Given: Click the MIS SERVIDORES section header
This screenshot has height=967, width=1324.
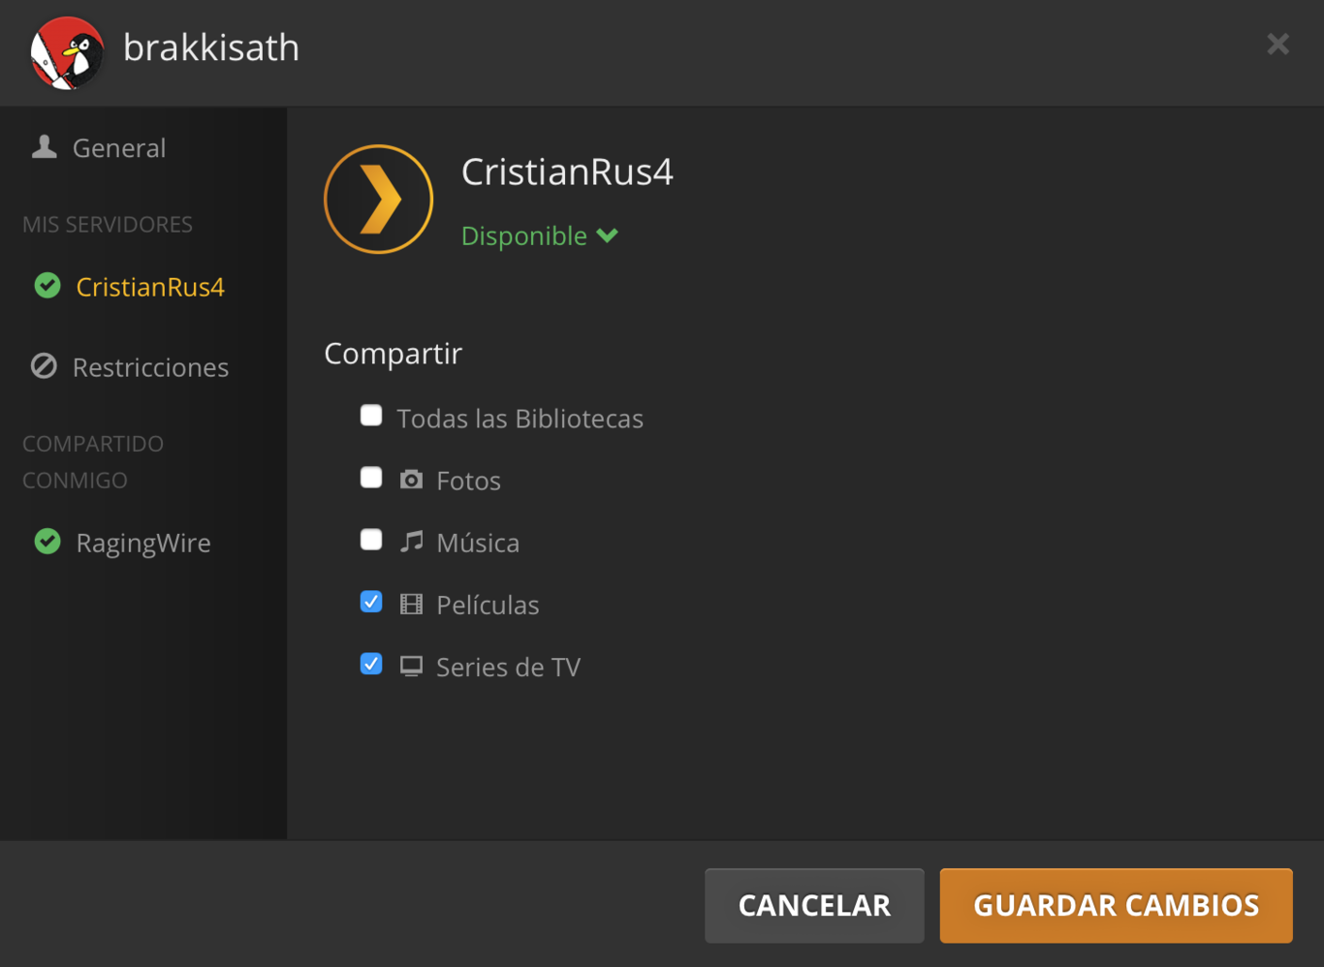Looking at the screenshot, I should pyautogui.click(x=108, y=224).
